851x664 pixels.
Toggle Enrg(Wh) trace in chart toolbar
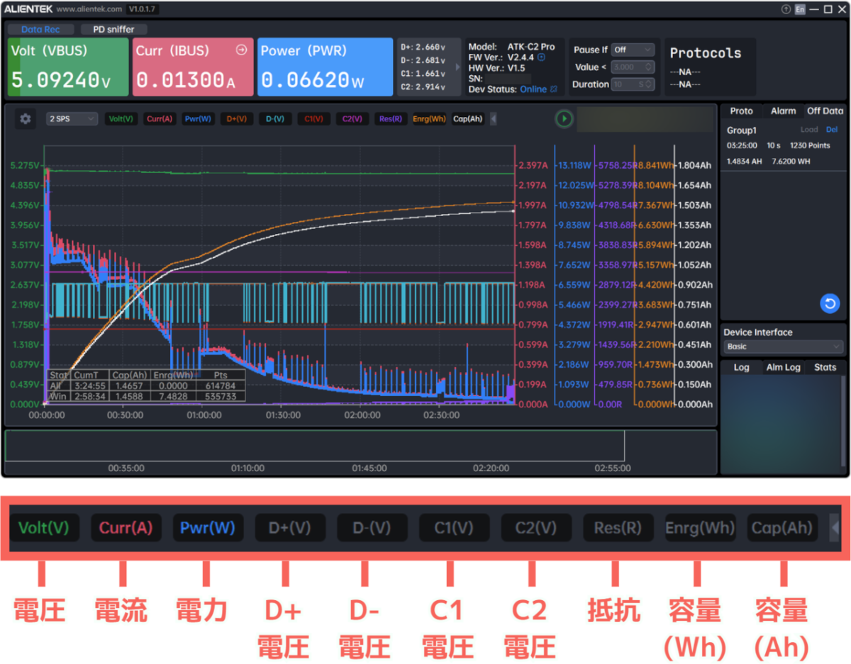[x=429, y=119]
